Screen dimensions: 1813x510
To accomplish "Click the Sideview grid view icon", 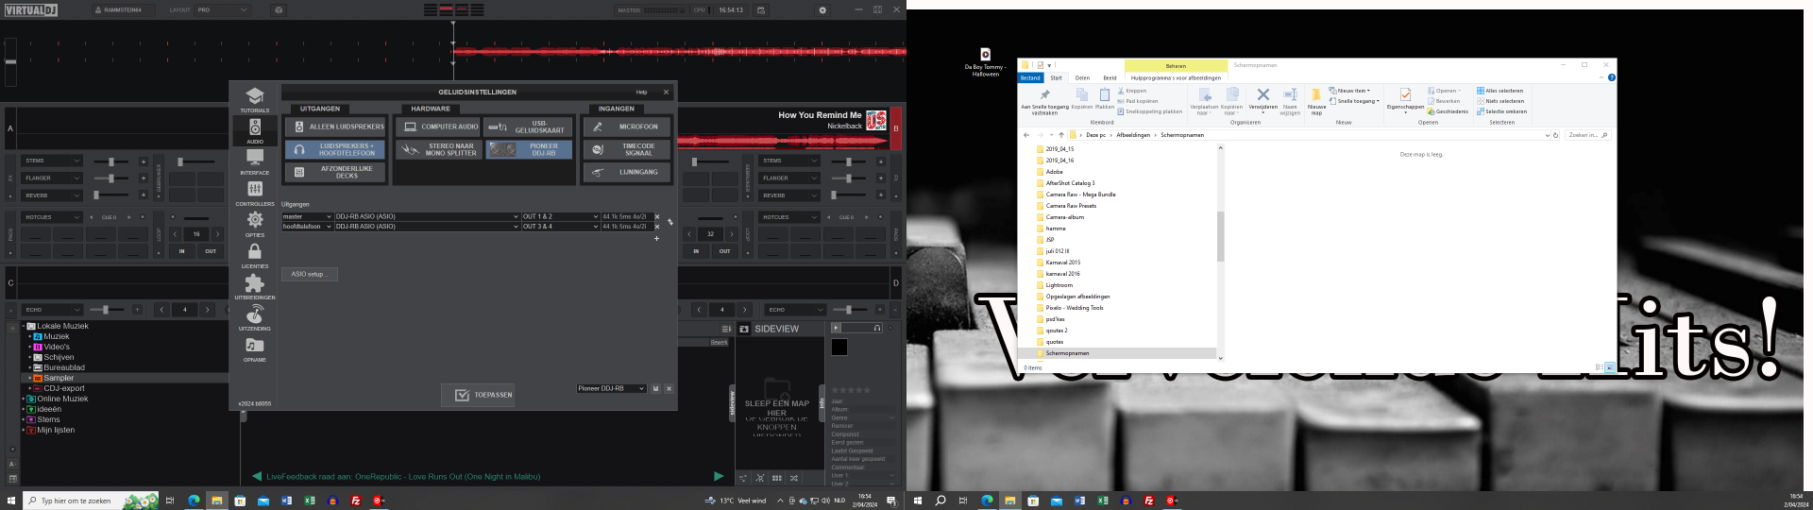I will tap(777, 478).
